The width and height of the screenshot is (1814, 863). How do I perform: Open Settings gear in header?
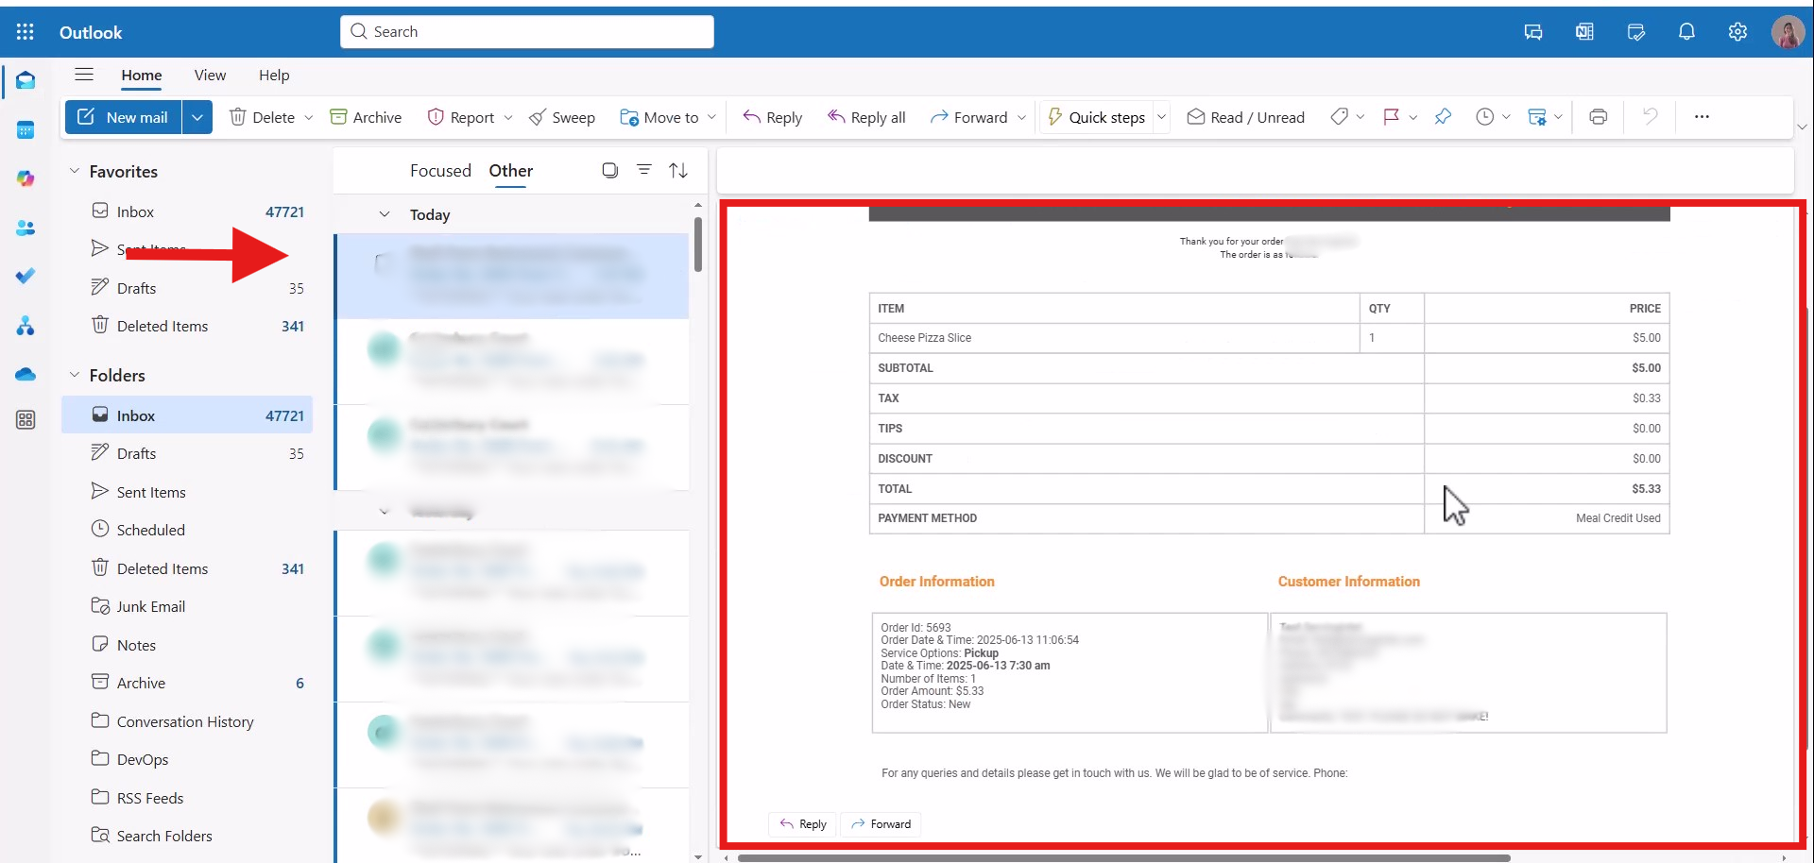(x=1737, y=32)
